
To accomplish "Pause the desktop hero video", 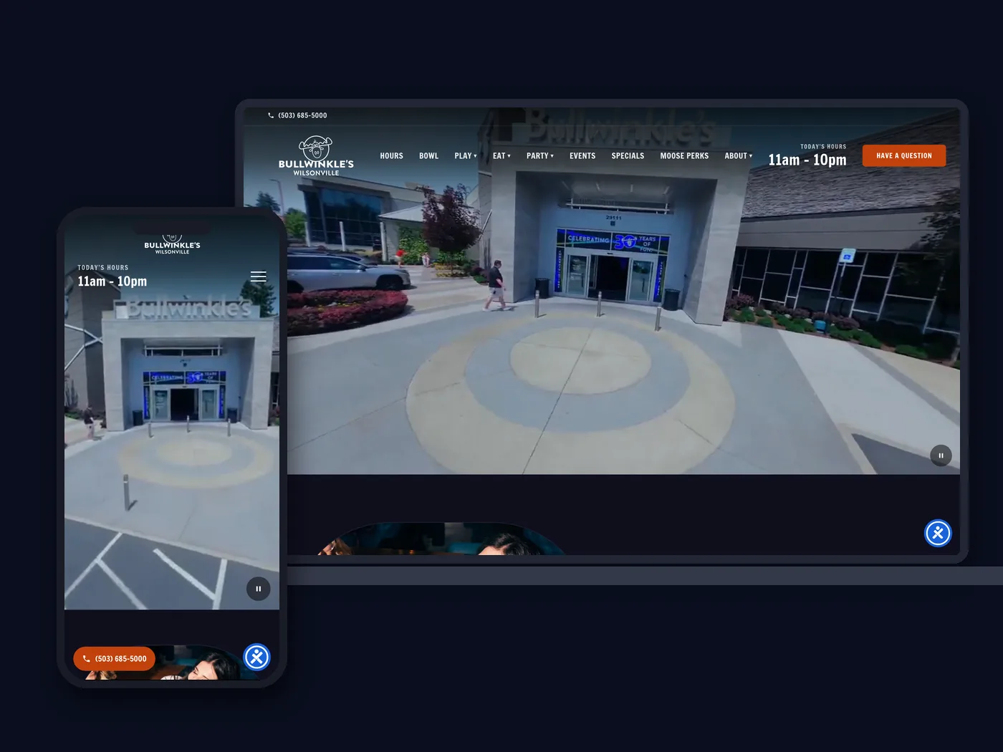I will coord(941,455).
